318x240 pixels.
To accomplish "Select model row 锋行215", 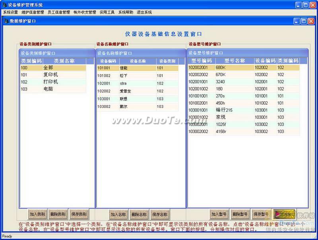I will click(x=244, y=110).
